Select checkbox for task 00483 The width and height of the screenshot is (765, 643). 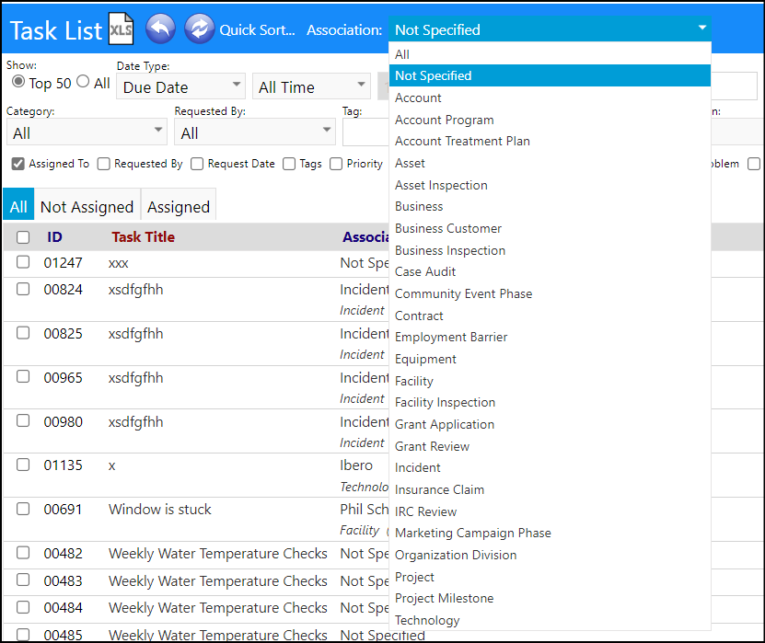point(23,580)
